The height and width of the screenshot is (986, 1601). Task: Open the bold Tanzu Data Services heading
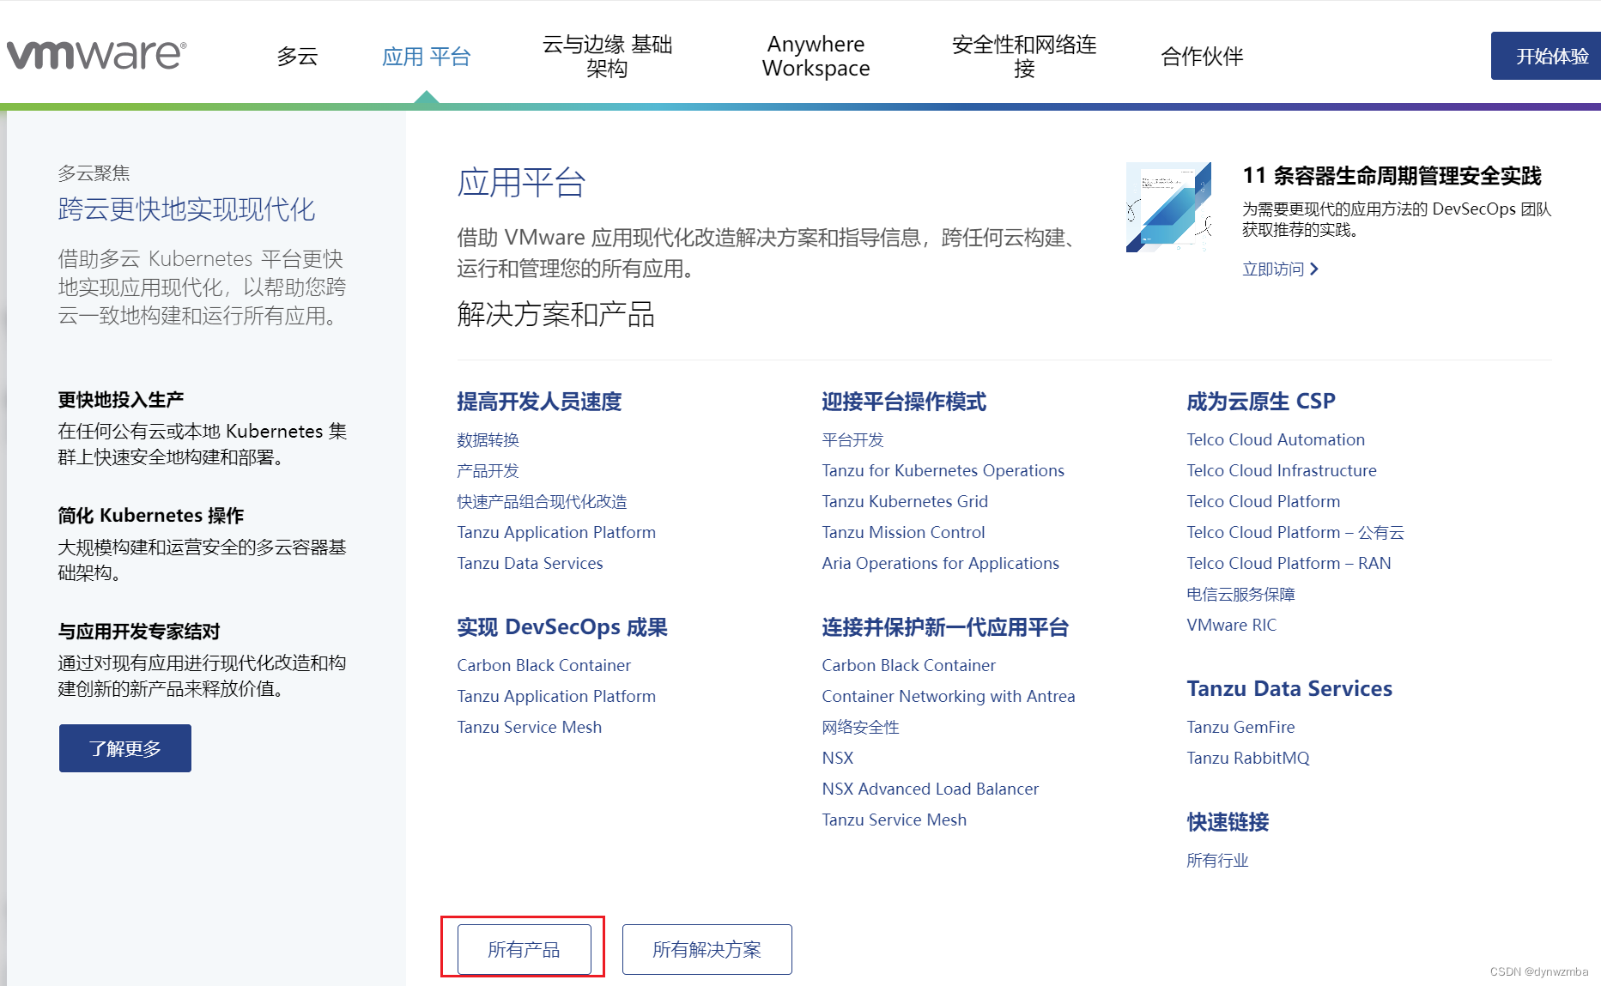click(1289, 689)
